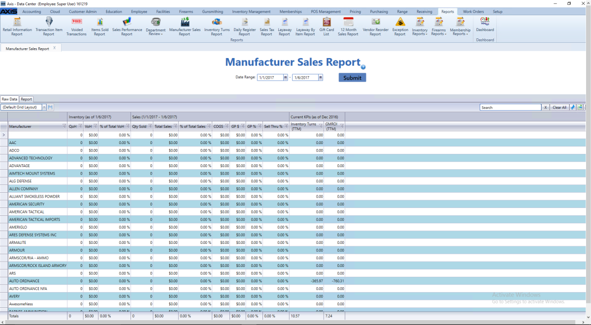Close the Manufacturer Sales Report document tab
This screenshot has width=591, height=325.
coord(54,48)
